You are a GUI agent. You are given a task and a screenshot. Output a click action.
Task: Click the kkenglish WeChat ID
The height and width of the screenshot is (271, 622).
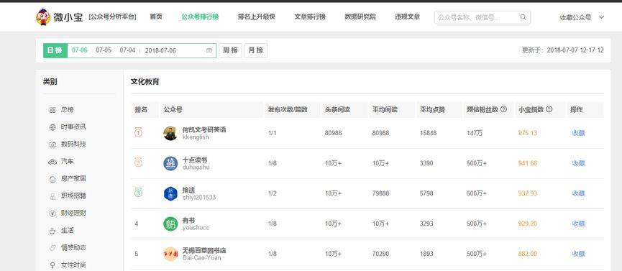[x=196, y=137]
